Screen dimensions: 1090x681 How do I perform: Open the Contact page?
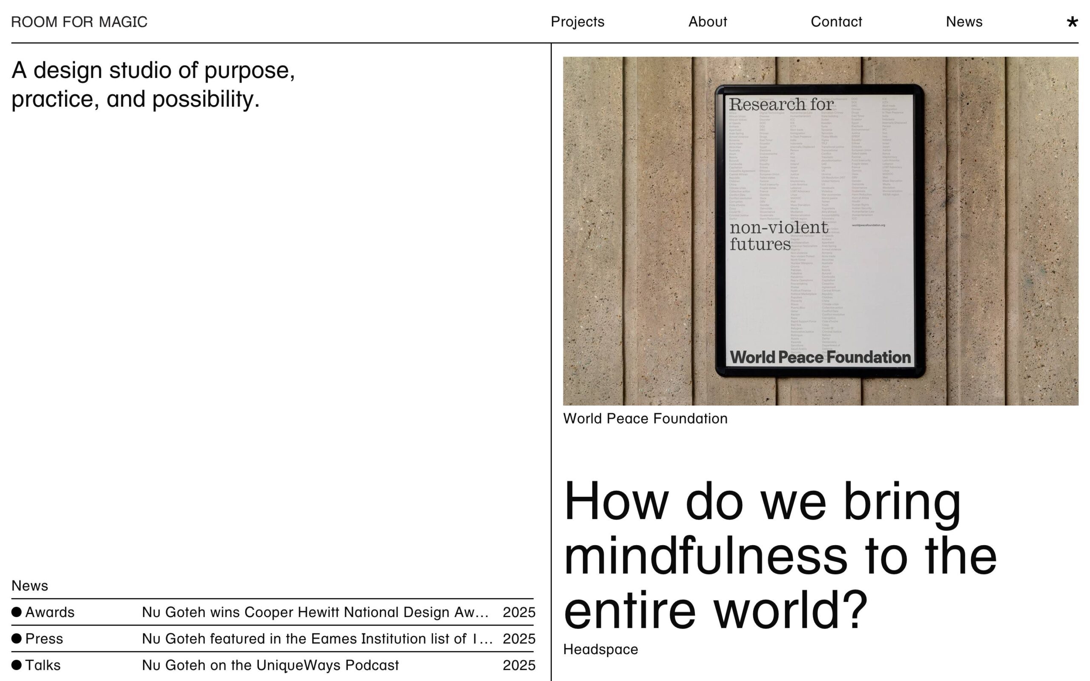836,22
